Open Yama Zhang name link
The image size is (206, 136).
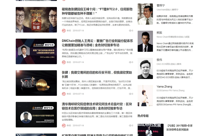[x=164, y=87]
